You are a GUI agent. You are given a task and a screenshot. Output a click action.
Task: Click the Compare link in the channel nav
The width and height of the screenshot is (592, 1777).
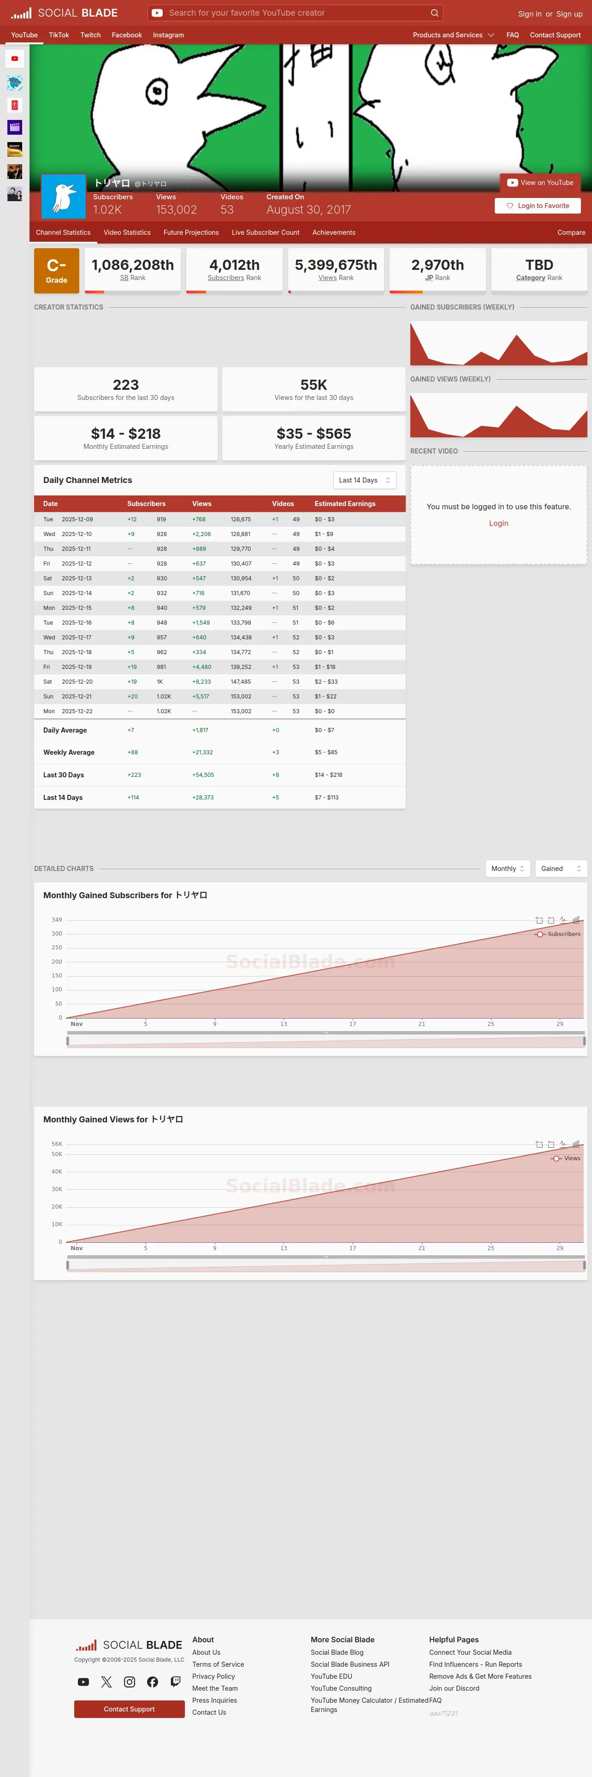[x=571, y=233]
